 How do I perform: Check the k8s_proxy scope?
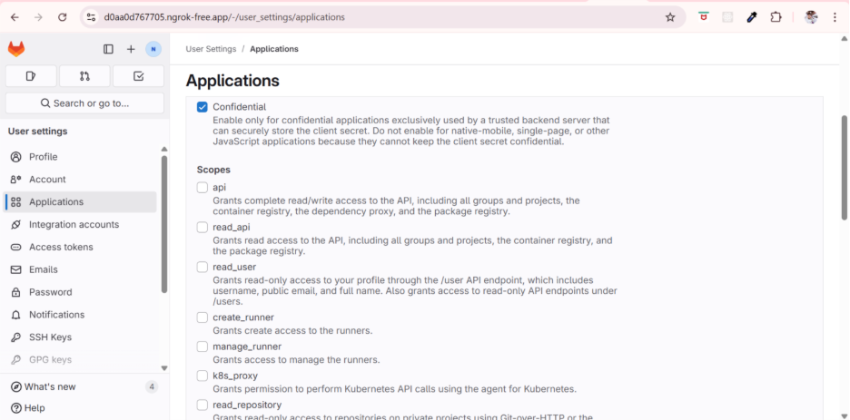pyautogui.click(x=203, y=376)
